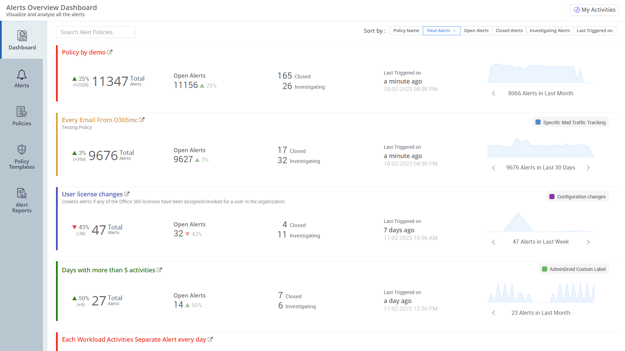Open the Alerts bell icon
The width and height of the screenshot is (625, 351).
[x=22, y=75]
